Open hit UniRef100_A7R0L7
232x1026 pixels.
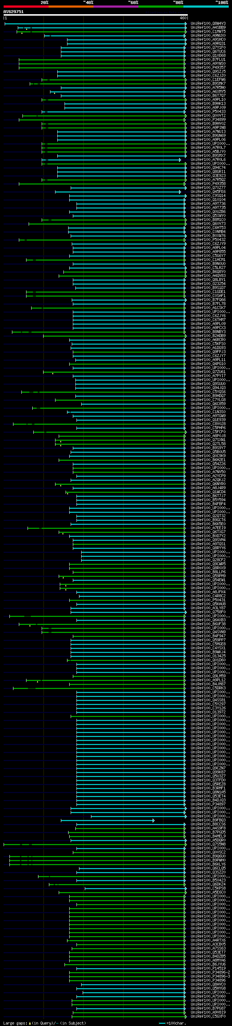coord(208,148)
